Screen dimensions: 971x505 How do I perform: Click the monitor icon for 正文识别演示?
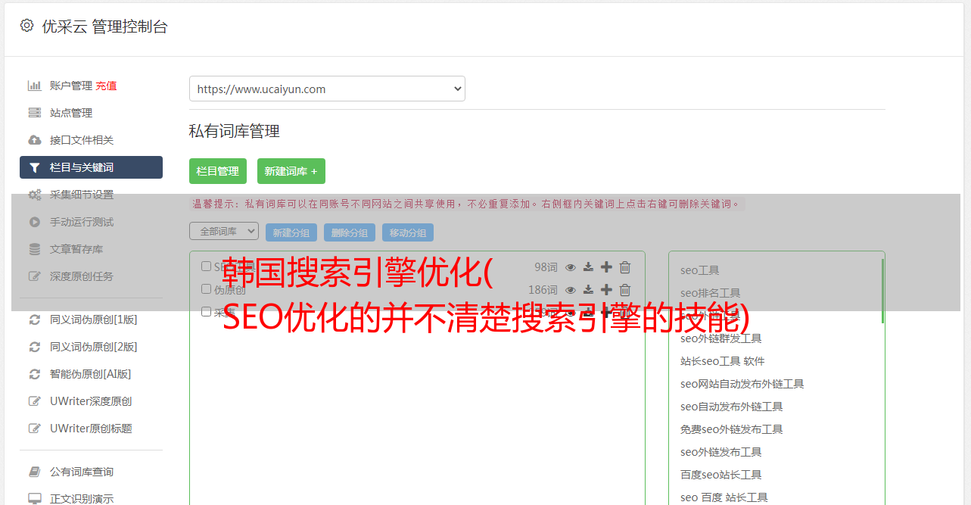(x=35, y=499)
